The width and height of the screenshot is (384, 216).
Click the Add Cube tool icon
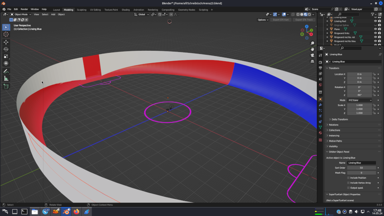tap(6, 86)
